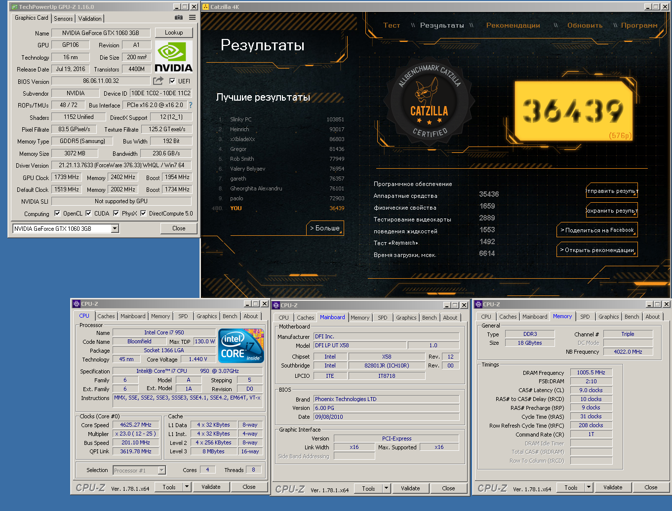Open Caches tab in the CPU tab window
The image size is (672, 511).
(106, 317)
